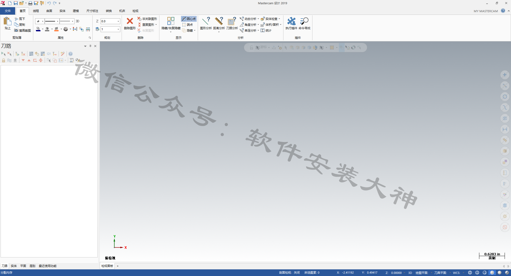Switch to 层别 bottom panel tab
This screenshot has width=511, height=276.
click(32, 266)
